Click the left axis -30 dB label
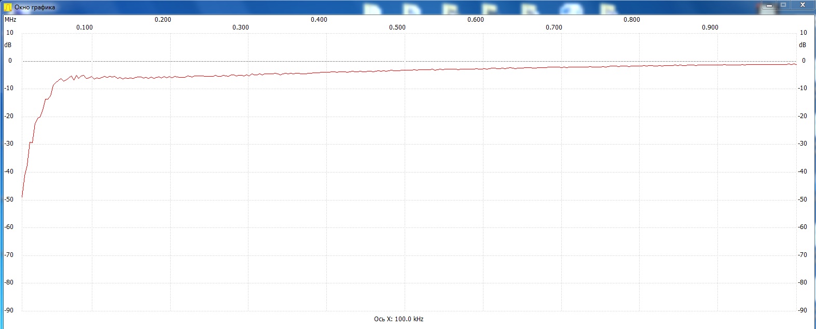The image size is (816, 329). [9, 144]
